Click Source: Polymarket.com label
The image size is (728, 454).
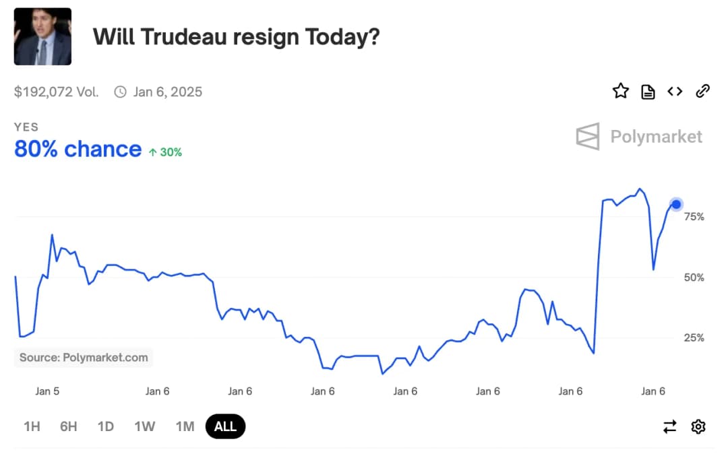click(x=84, y=358)
